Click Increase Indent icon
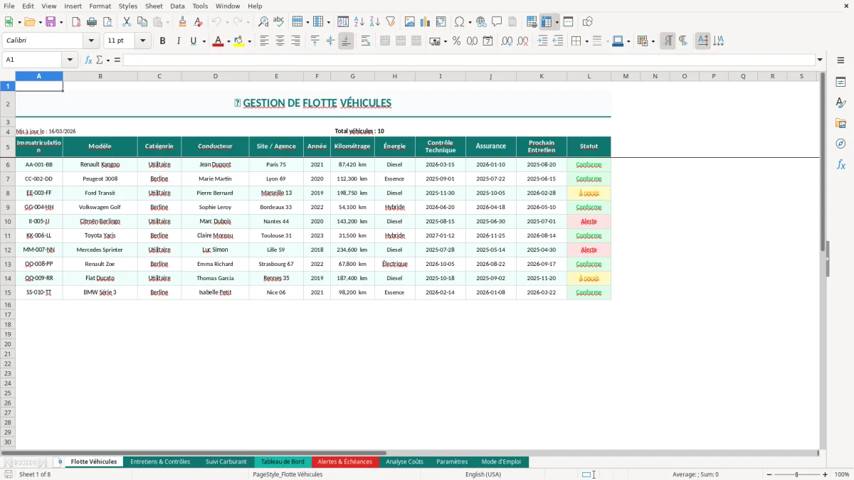Screen dimensions: 854x480 tap(542, 41)
